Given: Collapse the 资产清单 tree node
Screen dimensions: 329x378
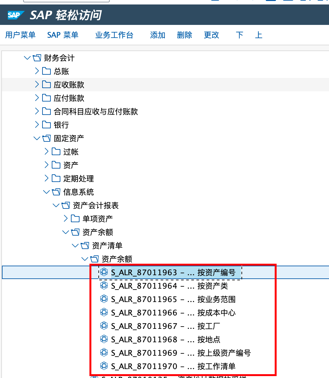Looking at the screenshot, I should click(75, 246).
